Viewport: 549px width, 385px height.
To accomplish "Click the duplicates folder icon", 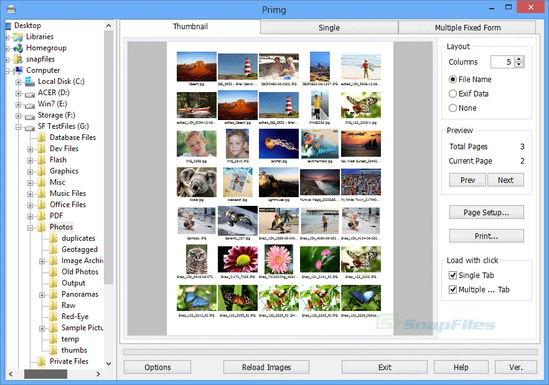I will (54, 238).
